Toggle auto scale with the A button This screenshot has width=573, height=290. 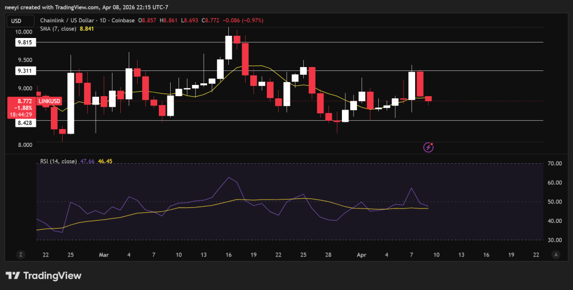(x=556, y=254)
